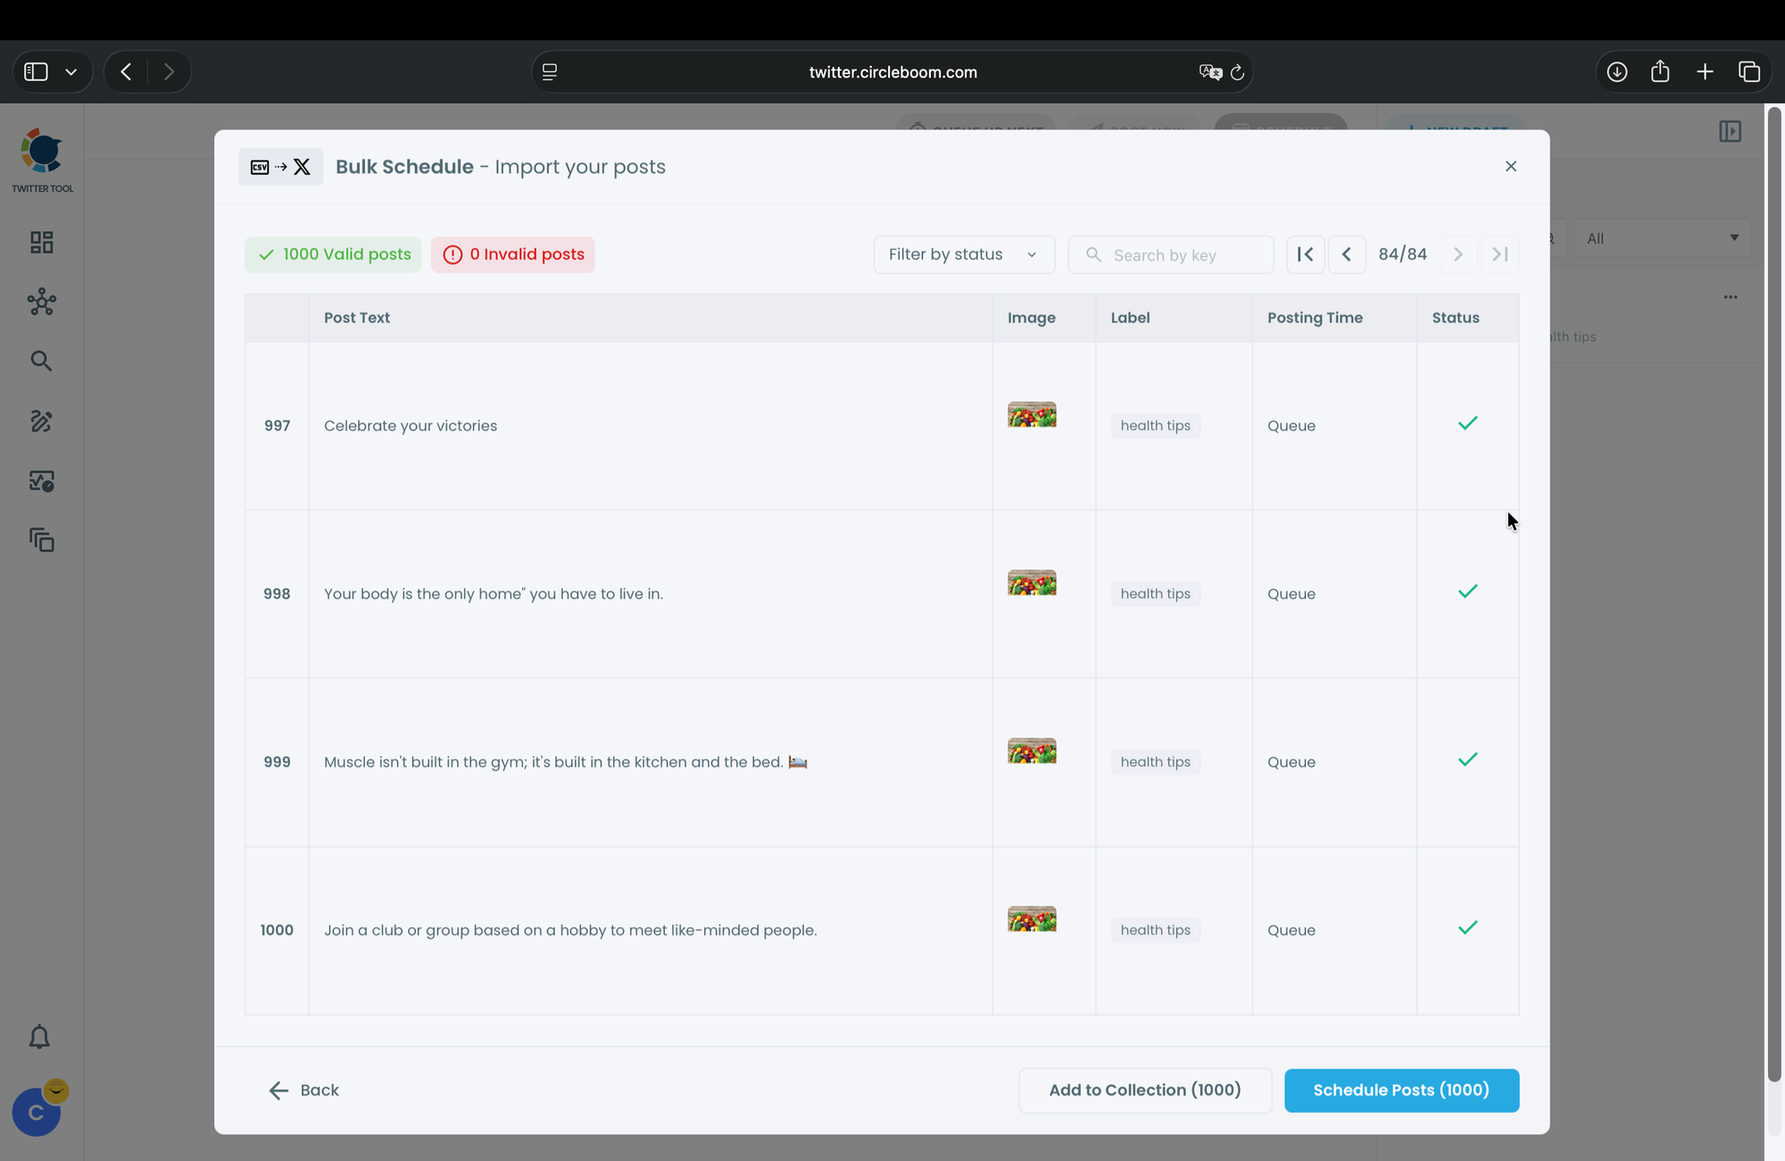
Task: Select the compose pencil icon in the sidebar
Action: tap(41, 421)
